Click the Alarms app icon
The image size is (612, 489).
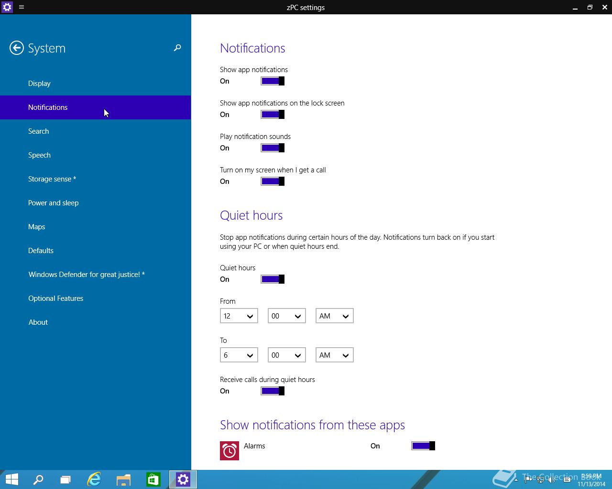click(x=229, y=451)
